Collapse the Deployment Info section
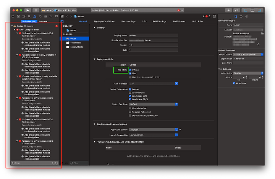The height and width of the screenshot is (179, 275). tap(94, 59)
